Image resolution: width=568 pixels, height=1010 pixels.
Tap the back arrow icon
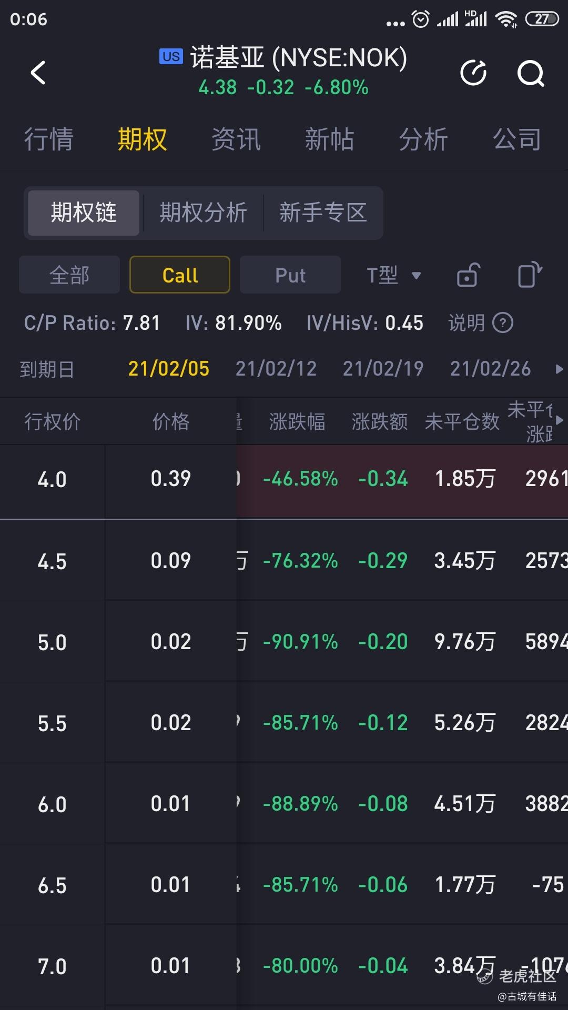point(38,73)
